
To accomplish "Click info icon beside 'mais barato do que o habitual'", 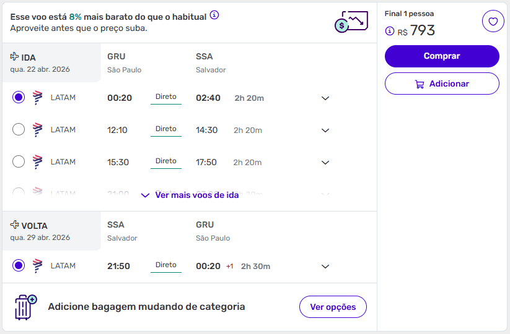I will click(214, 15).
